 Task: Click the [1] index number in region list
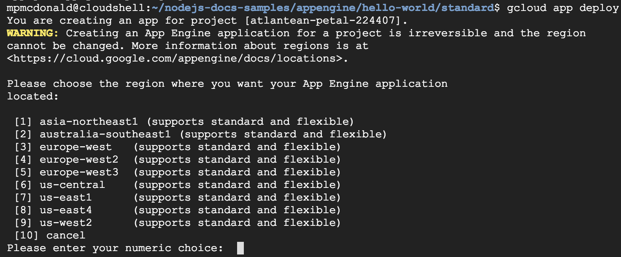click(23, 122)
